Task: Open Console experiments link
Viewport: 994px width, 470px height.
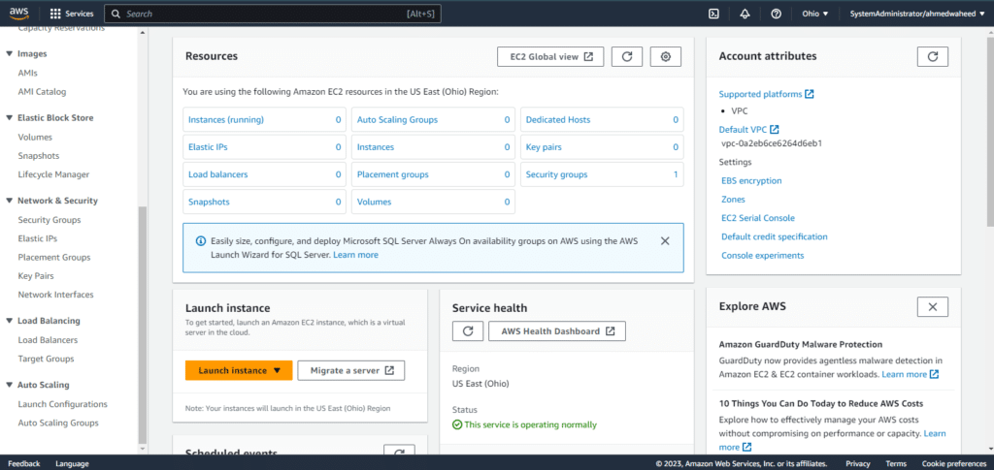Action: 763,256
